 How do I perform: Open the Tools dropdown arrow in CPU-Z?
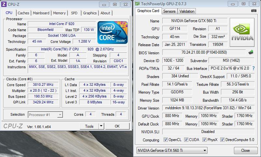pos(101,126)
